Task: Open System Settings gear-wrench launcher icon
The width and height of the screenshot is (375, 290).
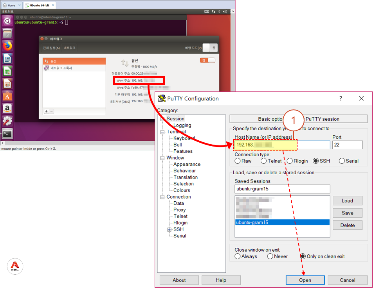Action: [7, 121]
